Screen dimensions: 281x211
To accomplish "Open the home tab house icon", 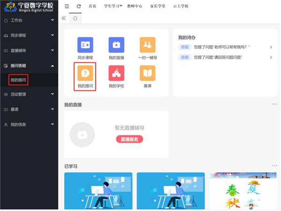I will tap(75, 18).
